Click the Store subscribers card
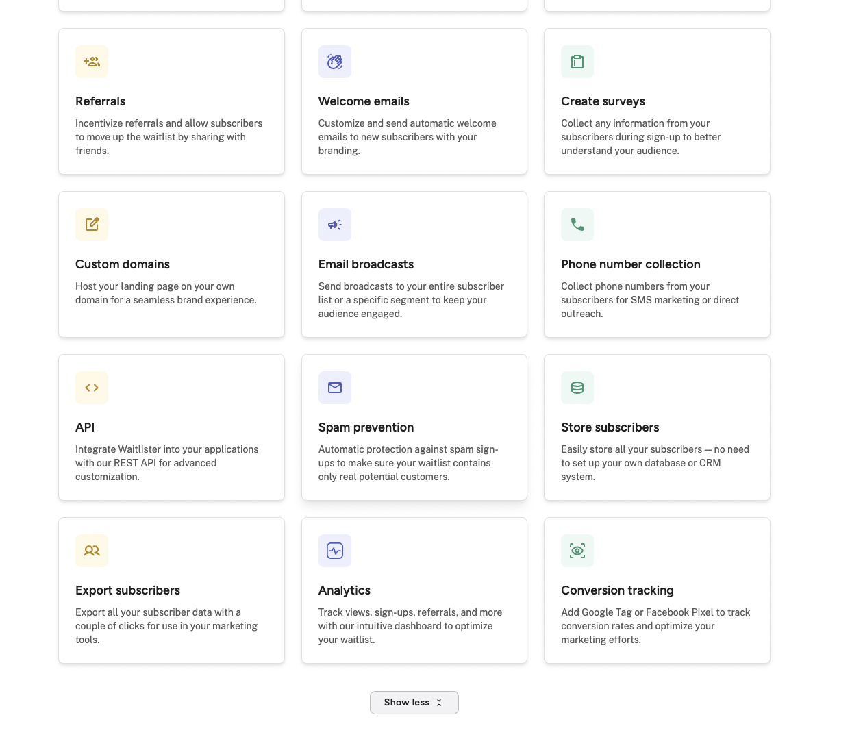 click(x=656, y=427)
